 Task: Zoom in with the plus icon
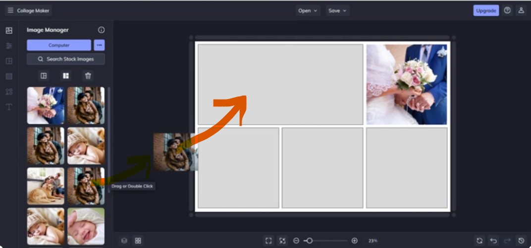355,241
